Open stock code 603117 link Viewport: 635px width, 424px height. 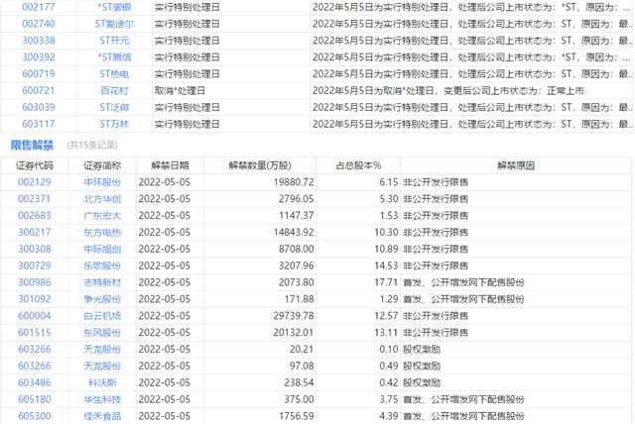[x=38, y=124]
